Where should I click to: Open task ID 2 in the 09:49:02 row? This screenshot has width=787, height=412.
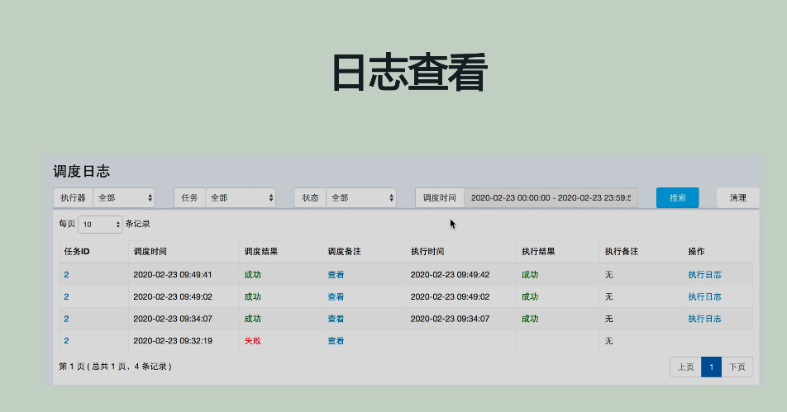click(66, 296)
